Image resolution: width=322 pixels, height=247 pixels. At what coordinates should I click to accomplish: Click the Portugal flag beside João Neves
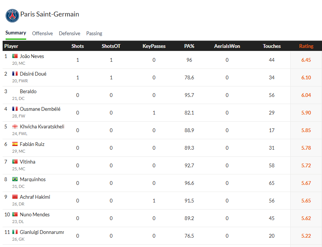pyautogui.click(x=15, y=56)
